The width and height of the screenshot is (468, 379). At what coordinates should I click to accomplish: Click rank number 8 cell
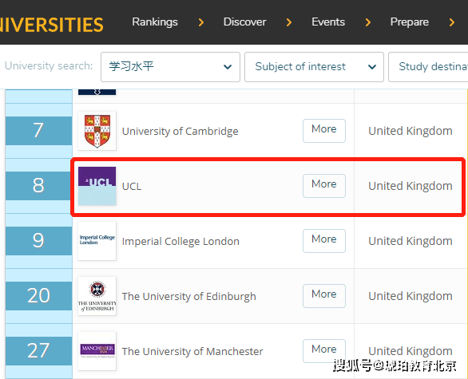tap(38, 185)
